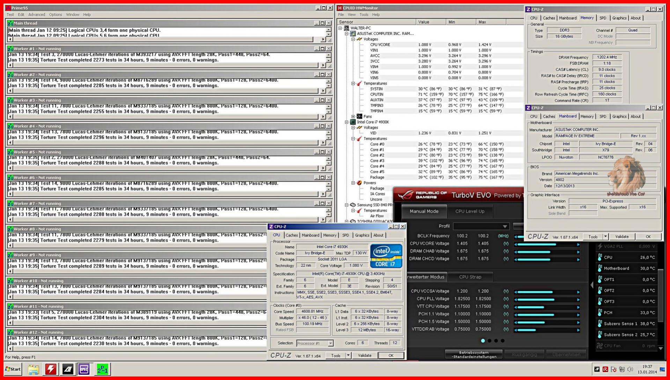This screenshot has height=380, width=670.
Task: Click OK in the CPU-Z processor window
Action: coord(391,356)
